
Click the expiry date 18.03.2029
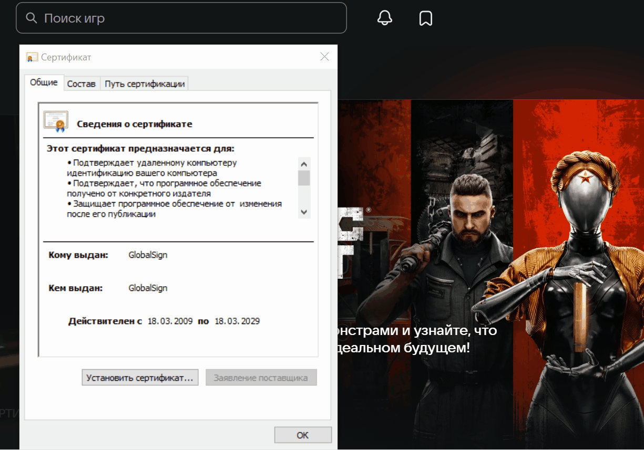(x=237, y=321)
